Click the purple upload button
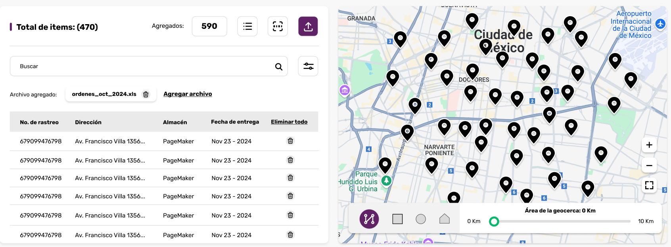Image resolution: width=671 pixels, height=247 pixels. (308, 27)
